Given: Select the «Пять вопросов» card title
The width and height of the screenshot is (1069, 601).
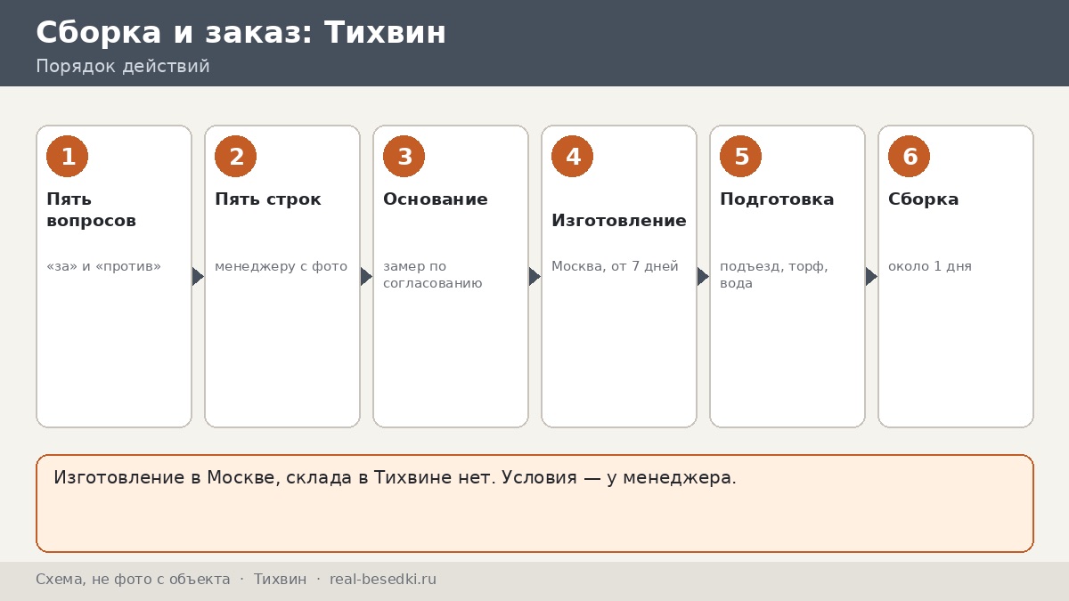Looking at the screenshot, I should [x=91, y=210].
